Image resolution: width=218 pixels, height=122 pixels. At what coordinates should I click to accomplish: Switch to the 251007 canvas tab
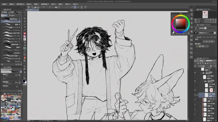[x=32, y=10]
